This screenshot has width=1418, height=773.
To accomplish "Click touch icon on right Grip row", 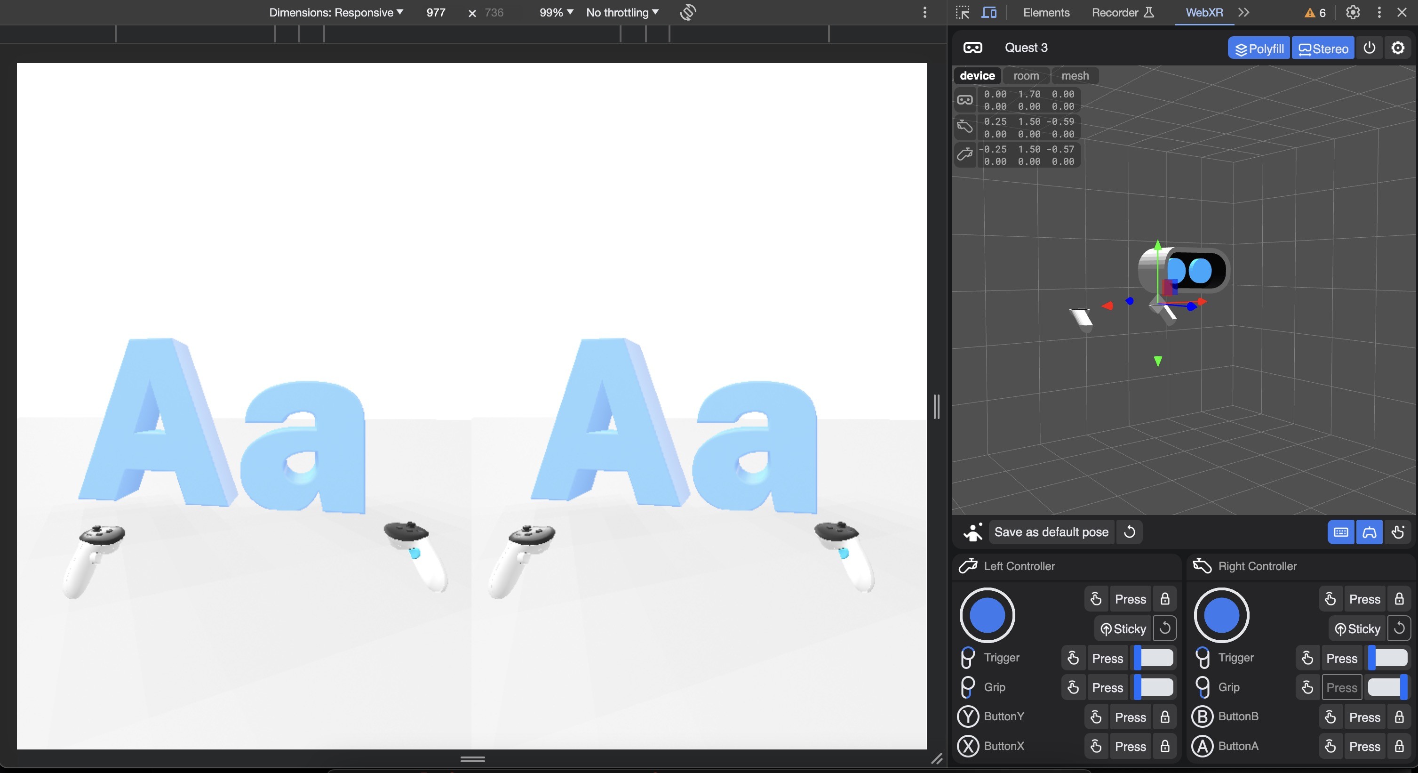I will 1307,687.
